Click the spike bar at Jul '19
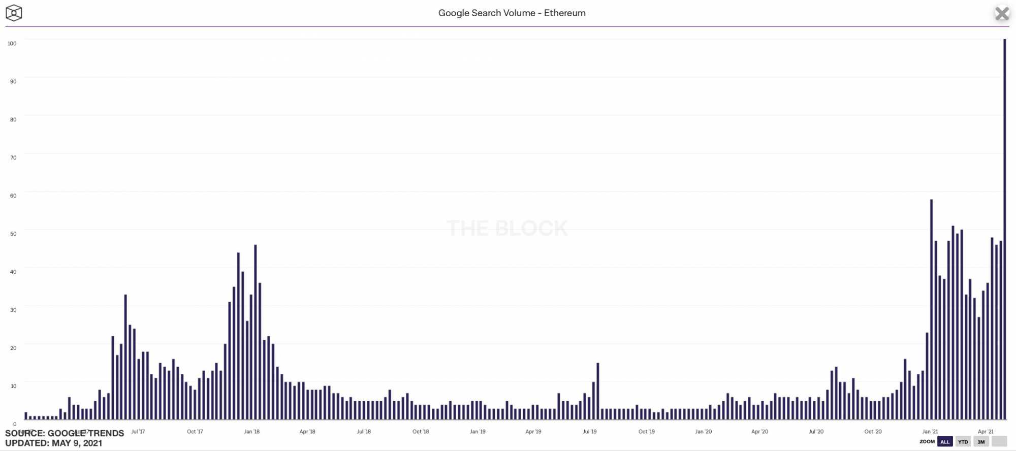This screenshot has height=451, width=1016. point(598,391)
